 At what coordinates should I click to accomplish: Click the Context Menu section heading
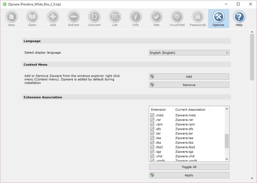click(x=36, y=64)
